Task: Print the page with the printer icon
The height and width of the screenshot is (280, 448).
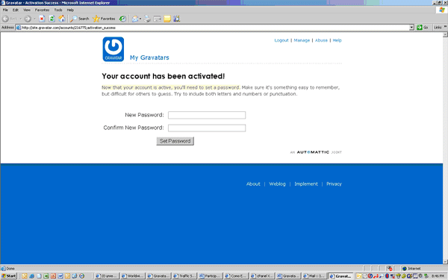Action: (147, 19)
